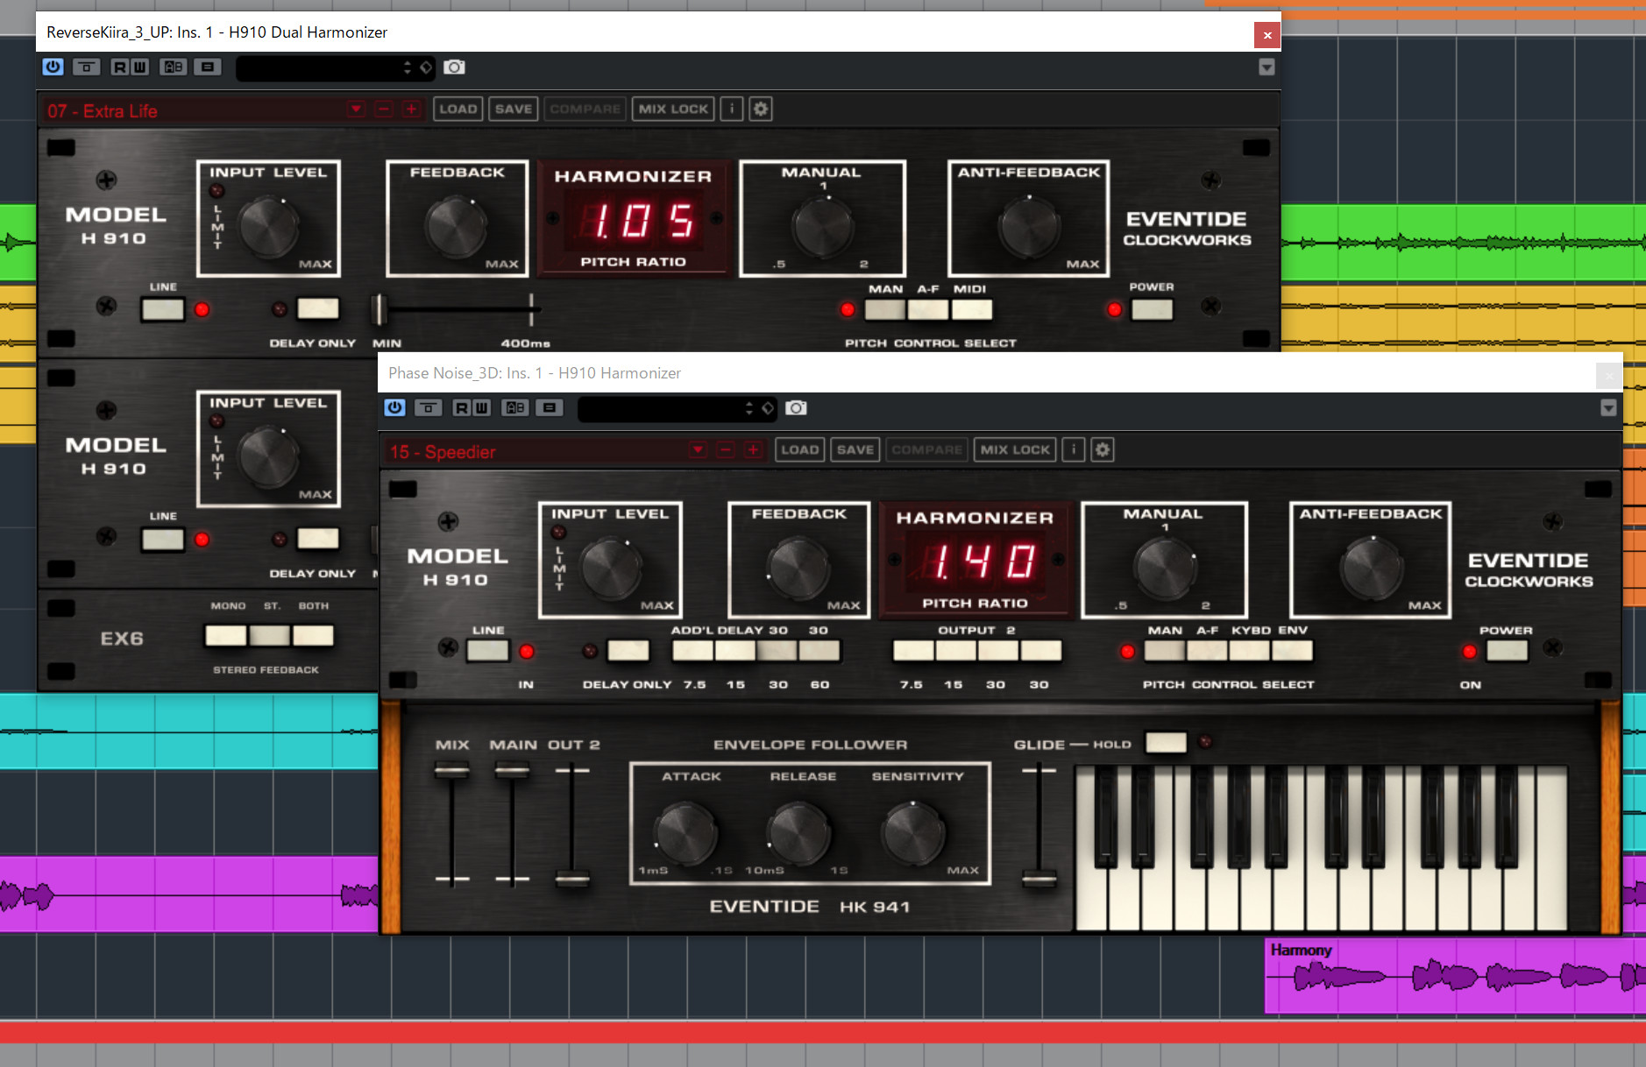Click preset browser diamond icon in Phase Noise_3D
This screenshot has height=1067, width=1646.
tap(768, 408)
